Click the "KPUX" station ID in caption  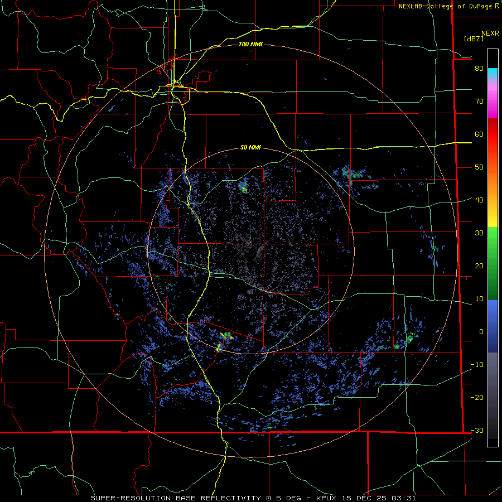[x=326, y=498]
